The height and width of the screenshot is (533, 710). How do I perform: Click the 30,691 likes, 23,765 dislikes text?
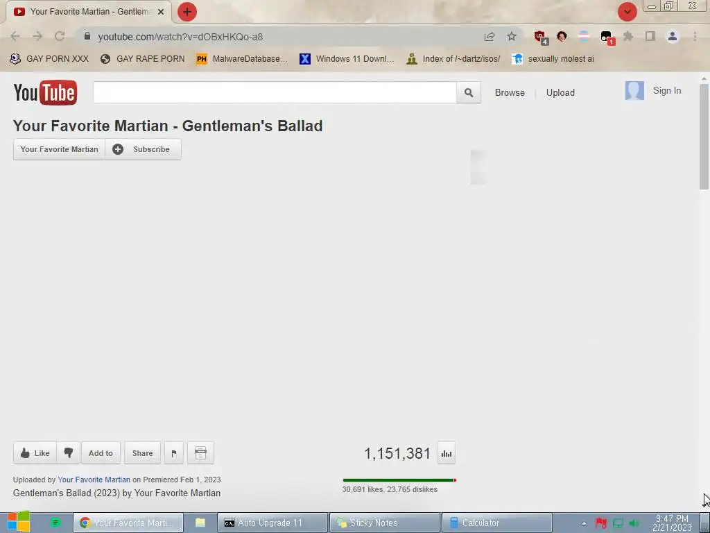coord(390,489)
